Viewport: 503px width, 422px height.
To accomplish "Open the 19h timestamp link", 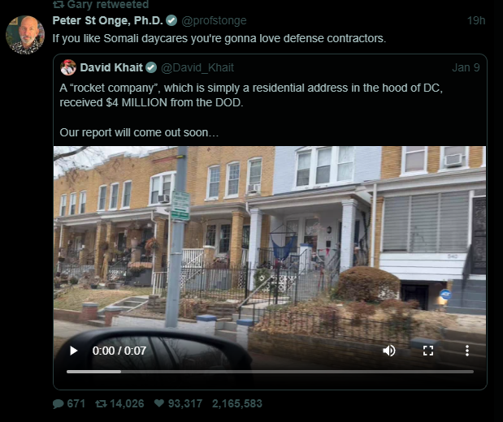I will coord(476,20).
